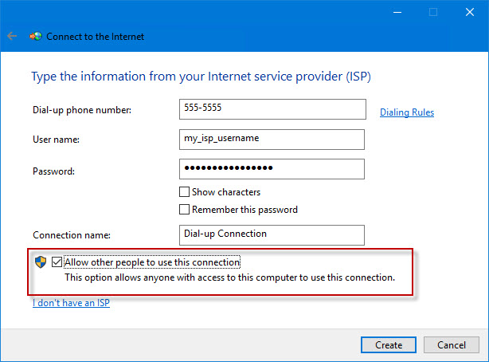Cancel the connection setup

pyautogui.click(x=451, y=344)
